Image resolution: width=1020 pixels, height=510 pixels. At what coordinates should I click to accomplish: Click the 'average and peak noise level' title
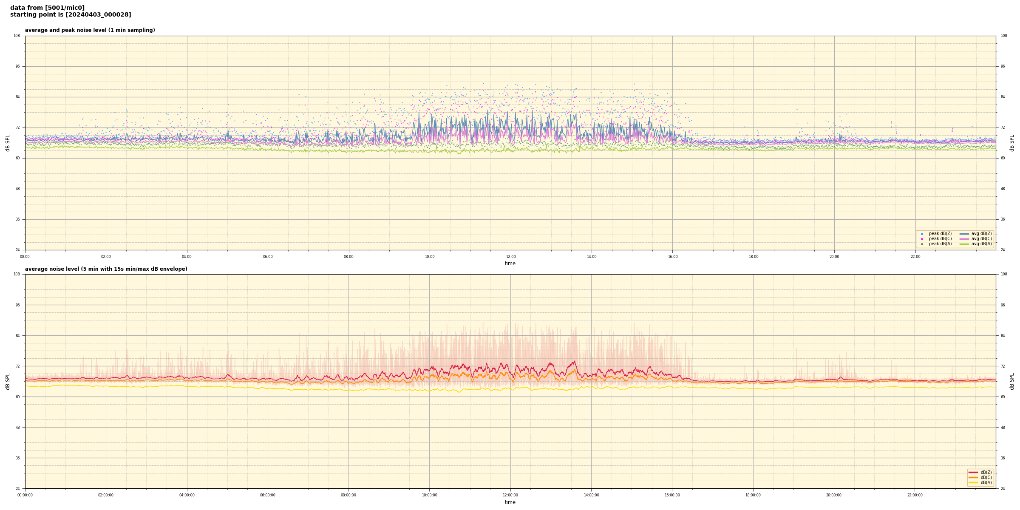90,30
